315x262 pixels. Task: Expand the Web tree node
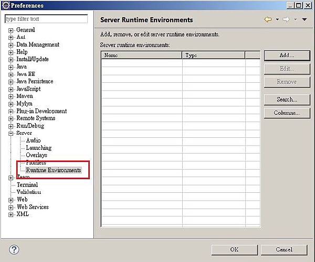[x=10, y=200]
